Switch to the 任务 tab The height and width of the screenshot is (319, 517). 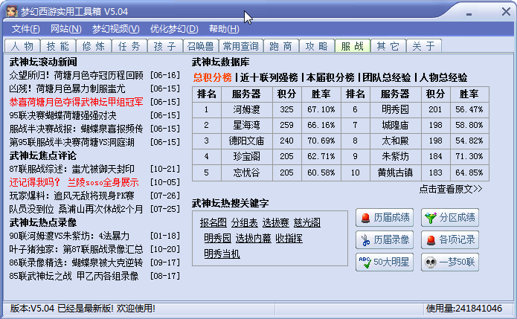[129, 46]
